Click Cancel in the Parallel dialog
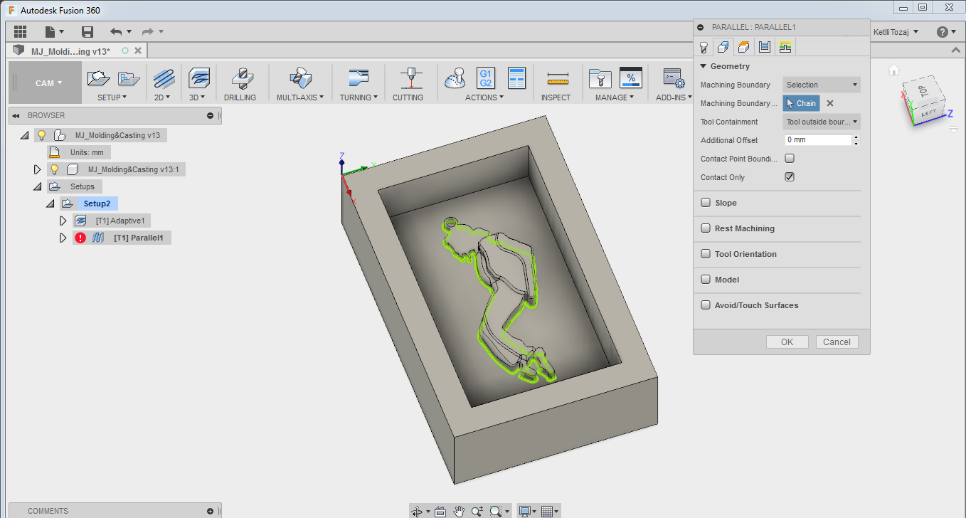This screenshot has height=518, width=966. [837, 342]
